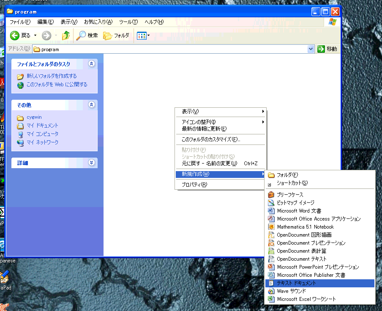The image size is (382, 311).
Task: Select OpenDocument テキスト
Action: click(x=319, y=259)
